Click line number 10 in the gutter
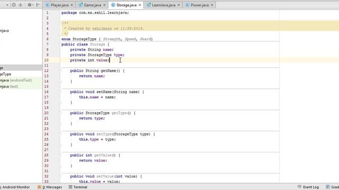The image size is (339, 190). coord(46,60)
